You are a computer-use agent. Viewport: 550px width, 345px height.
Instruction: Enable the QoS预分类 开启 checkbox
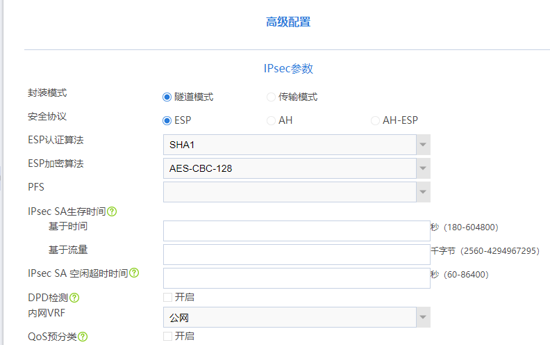(x=167, y=336)
